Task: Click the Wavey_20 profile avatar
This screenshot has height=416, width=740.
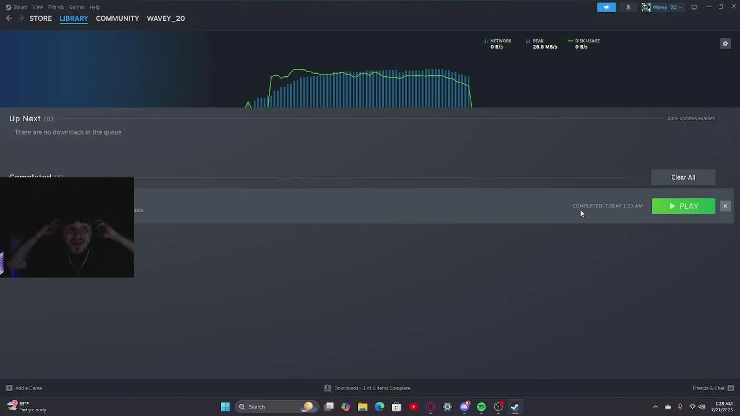Action: [646, 7]
